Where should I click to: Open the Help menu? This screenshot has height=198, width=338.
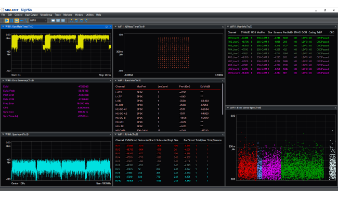point(98,15)
